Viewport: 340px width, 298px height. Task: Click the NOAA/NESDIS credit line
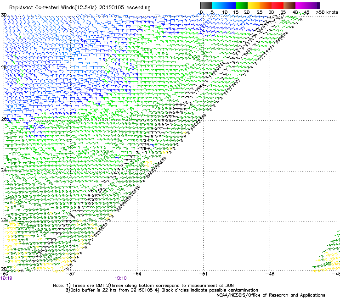point(271,295)
